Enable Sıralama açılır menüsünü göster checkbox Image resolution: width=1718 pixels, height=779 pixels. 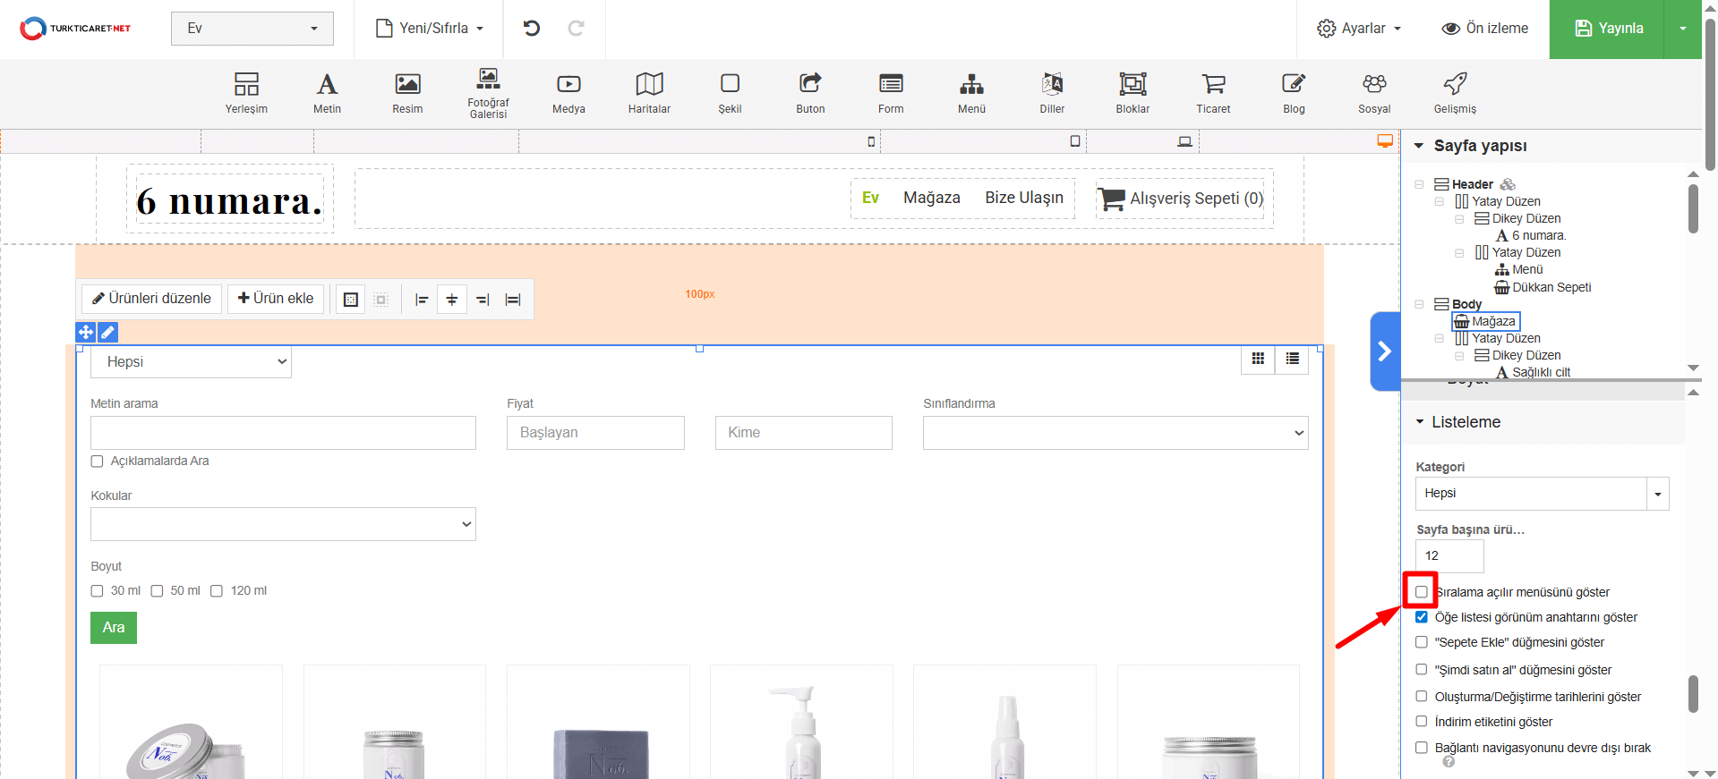point(1422,592)
